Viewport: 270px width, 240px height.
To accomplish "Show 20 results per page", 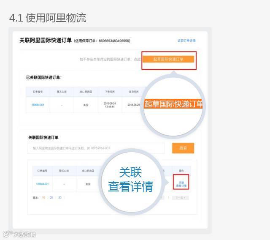I will (x=51, y=198).
